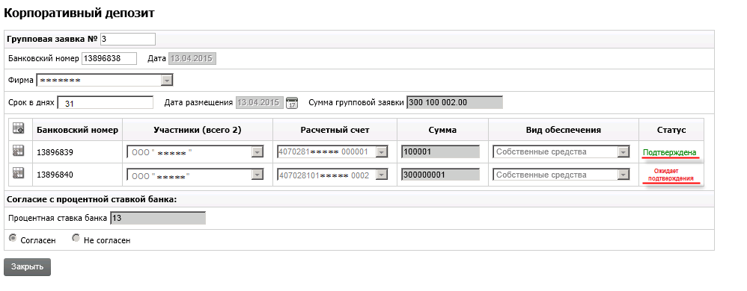Click the sum field showing 300000001

(440, 175)
